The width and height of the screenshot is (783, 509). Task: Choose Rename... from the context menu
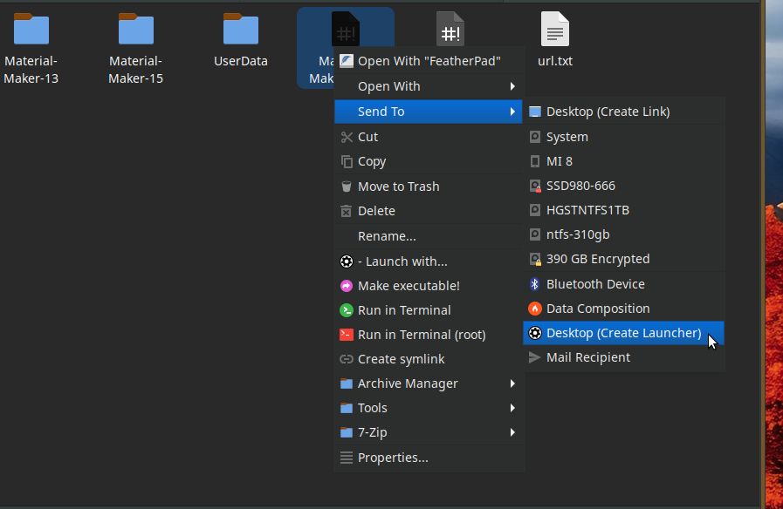(x=387, y=236)
